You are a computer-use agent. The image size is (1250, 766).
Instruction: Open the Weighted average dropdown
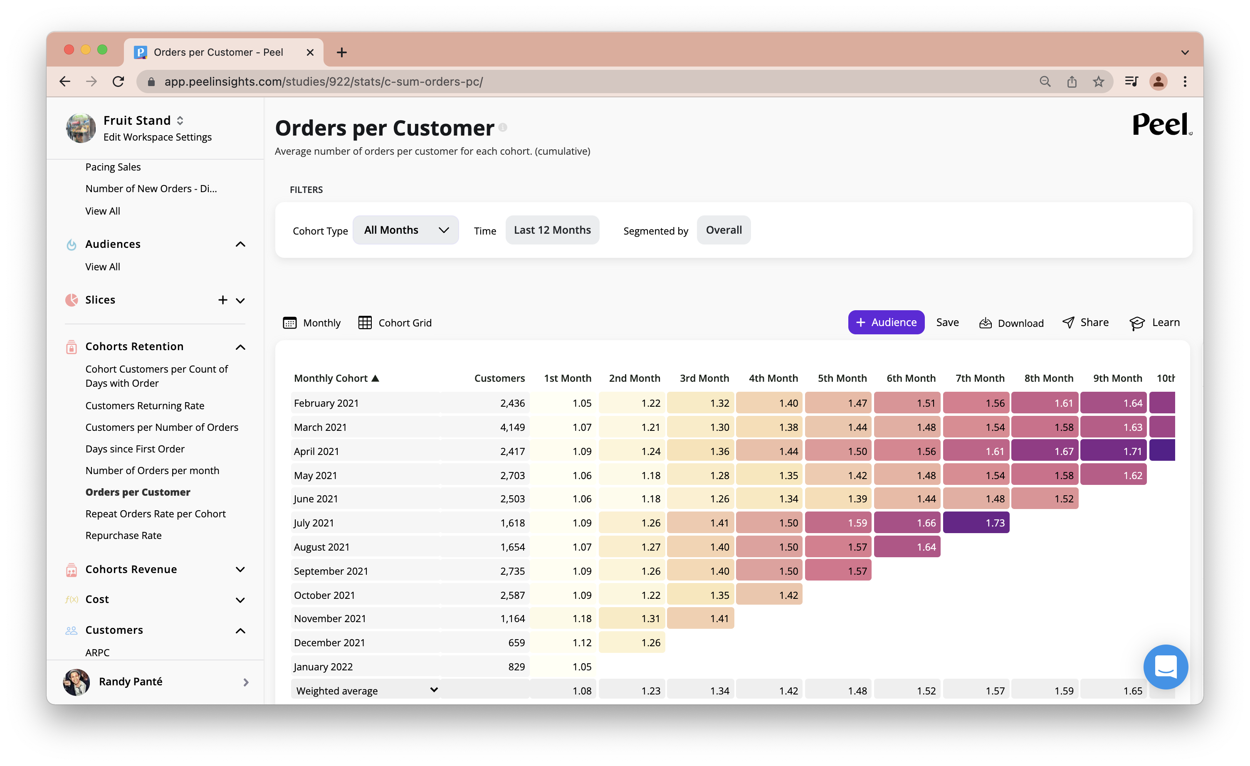pos(433,690)
